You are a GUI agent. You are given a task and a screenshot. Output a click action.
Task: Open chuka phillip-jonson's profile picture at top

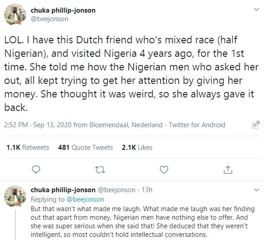pos(15,14)
